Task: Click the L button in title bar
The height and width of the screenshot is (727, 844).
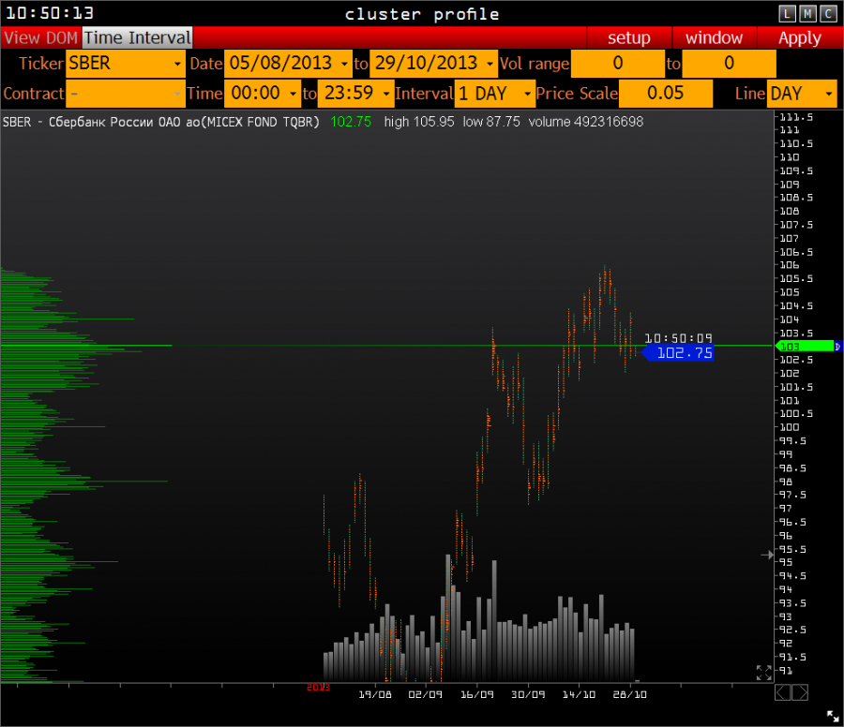Action: click(787, 13)
